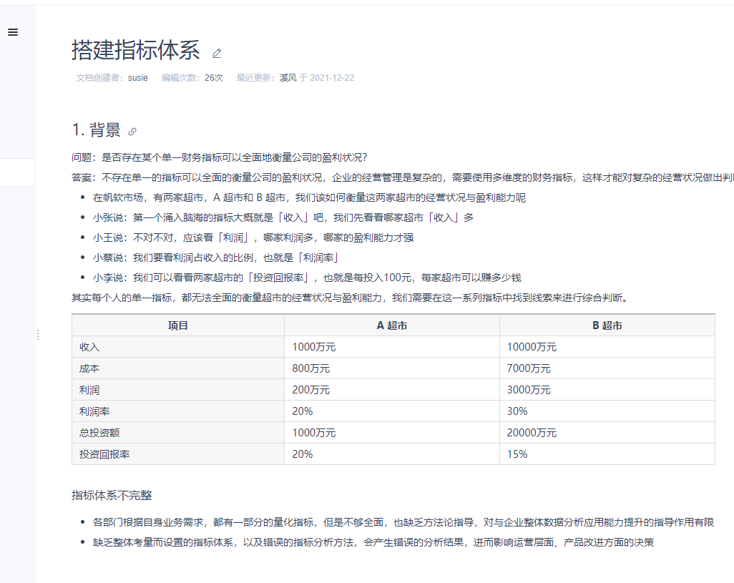Screen dimensions: 734x583
Task: Click the bullet starting with 缺乏整体考量
Action: [x=373, y=542]
